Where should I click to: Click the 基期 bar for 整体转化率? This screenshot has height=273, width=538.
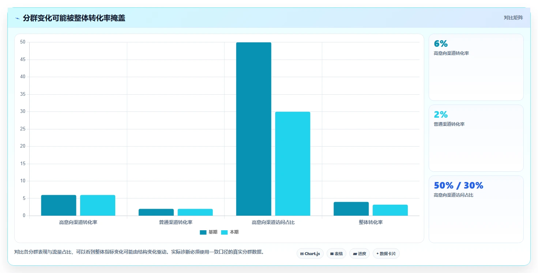click(x=351, y=209)
